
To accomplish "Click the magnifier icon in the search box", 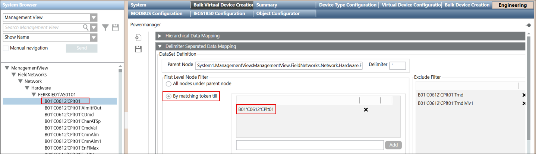I will pos(86,27).
